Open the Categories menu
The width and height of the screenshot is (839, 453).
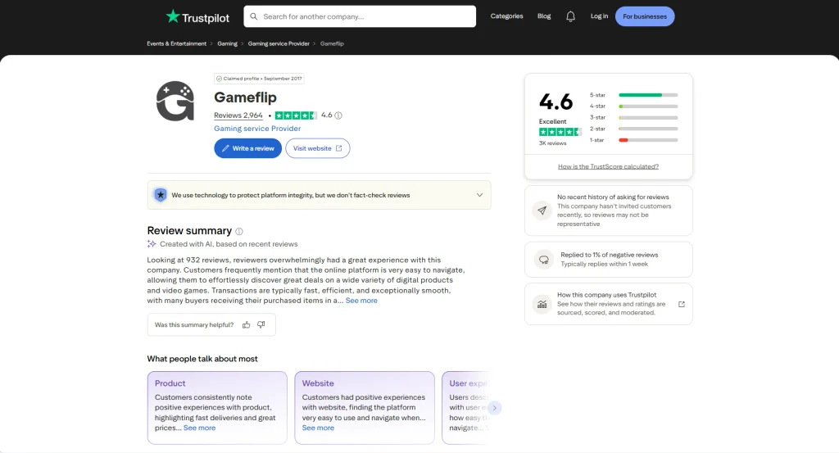pos(506,16)
